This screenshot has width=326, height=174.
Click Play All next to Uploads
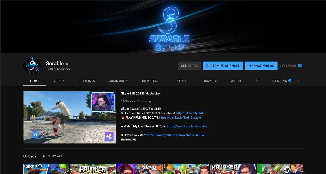[55, 156]
